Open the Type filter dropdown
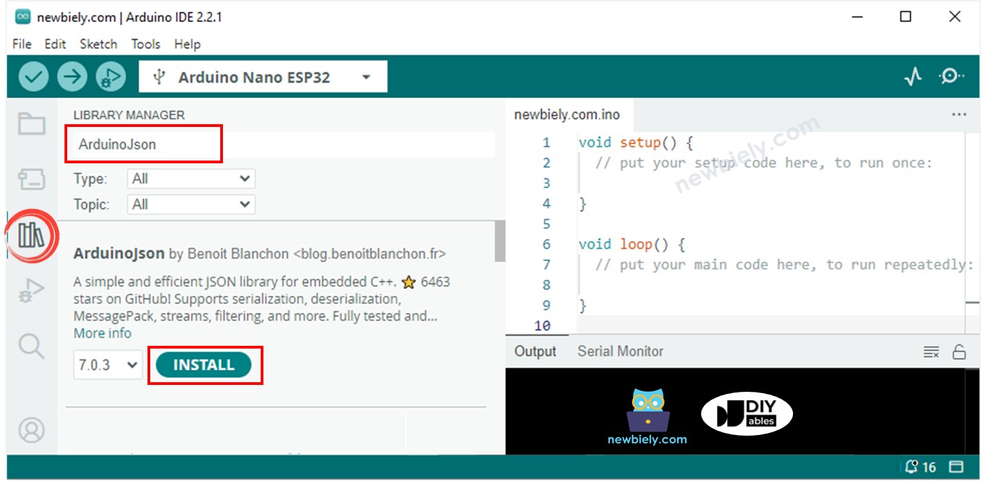The height and width of the screenshot is (481, 981). (190, 178)
